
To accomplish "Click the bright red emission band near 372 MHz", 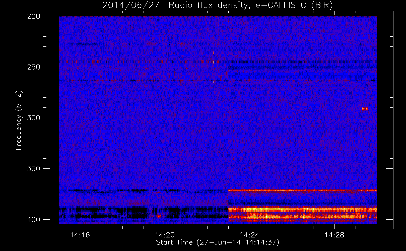I will (302, 190).
